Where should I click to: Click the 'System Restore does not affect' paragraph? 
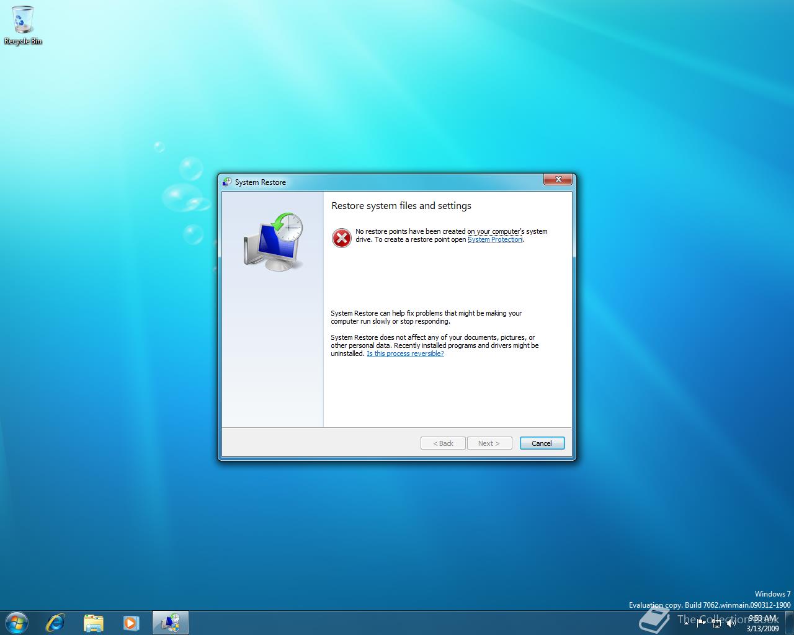pos(435,345)
